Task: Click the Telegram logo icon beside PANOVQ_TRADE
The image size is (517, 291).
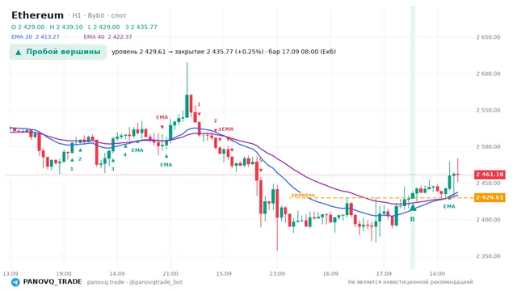Action: pyautogui.click(x=15, y=282)
